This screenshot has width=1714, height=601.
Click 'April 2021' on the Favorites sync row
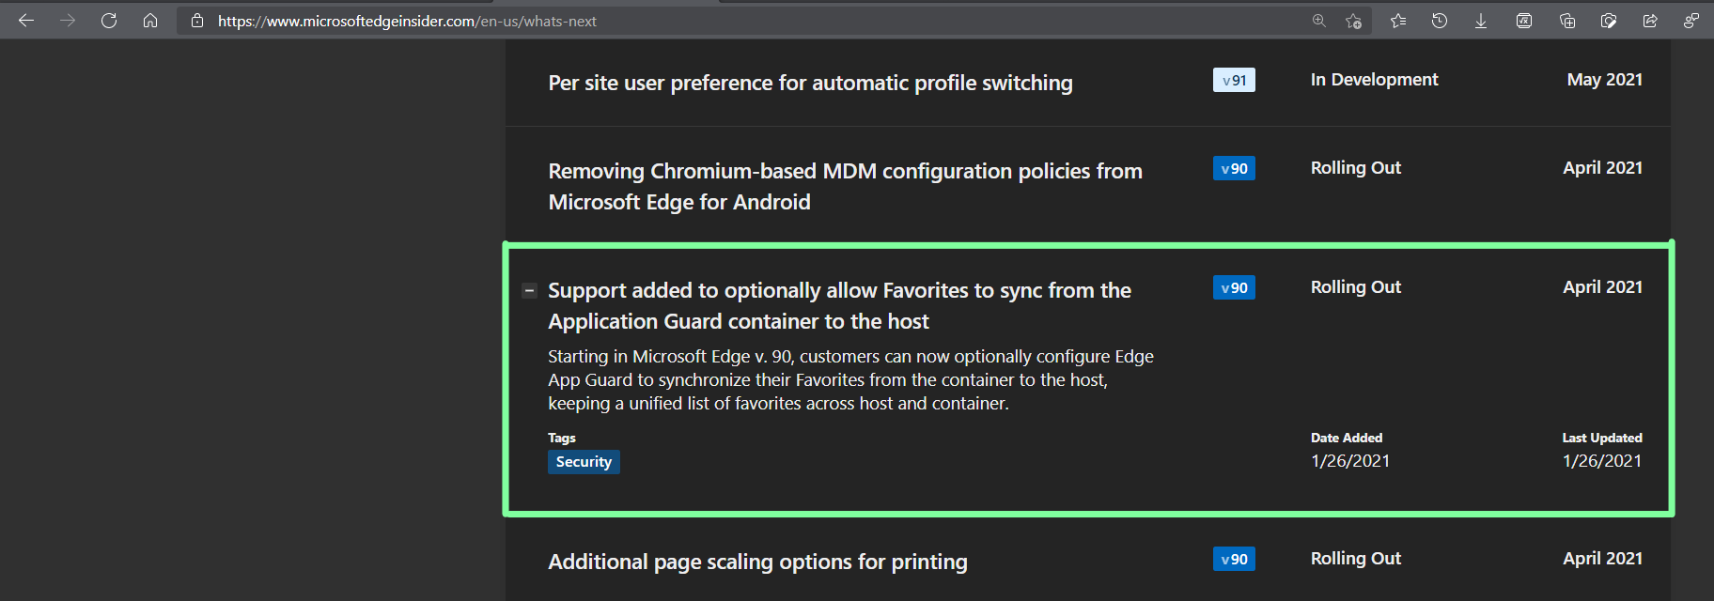coord(1603,287)
